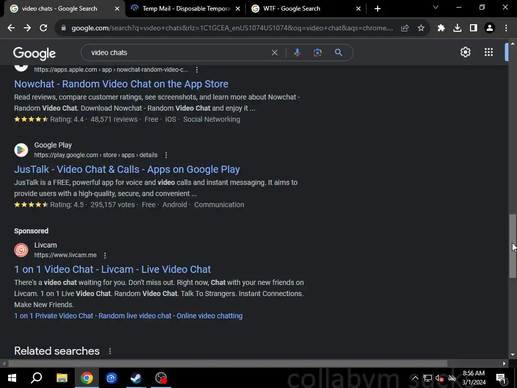Viewport: 517px width, 388px height.
Task: Click the horizontal scrollbar thumb
Action: tap(228, 364)
